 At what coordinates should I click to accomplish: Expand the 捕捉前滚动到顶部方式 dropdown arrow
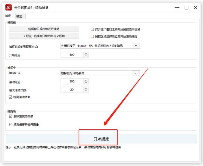click(136, 46)
